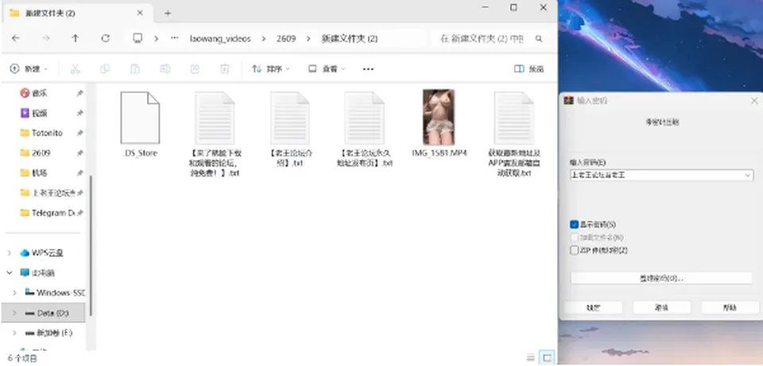This screenshot has height=366, width=763.
Task: Refresh the current folder view
Action: click(105, 38)
